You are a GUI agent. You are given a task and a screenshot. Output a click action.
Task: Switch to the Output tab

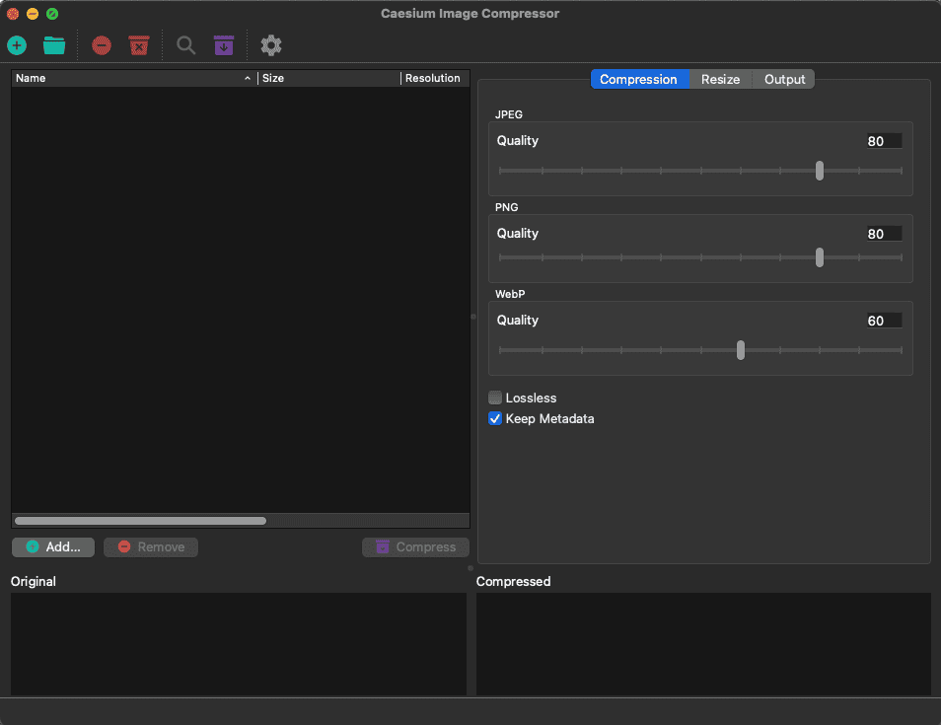(784, 79)
